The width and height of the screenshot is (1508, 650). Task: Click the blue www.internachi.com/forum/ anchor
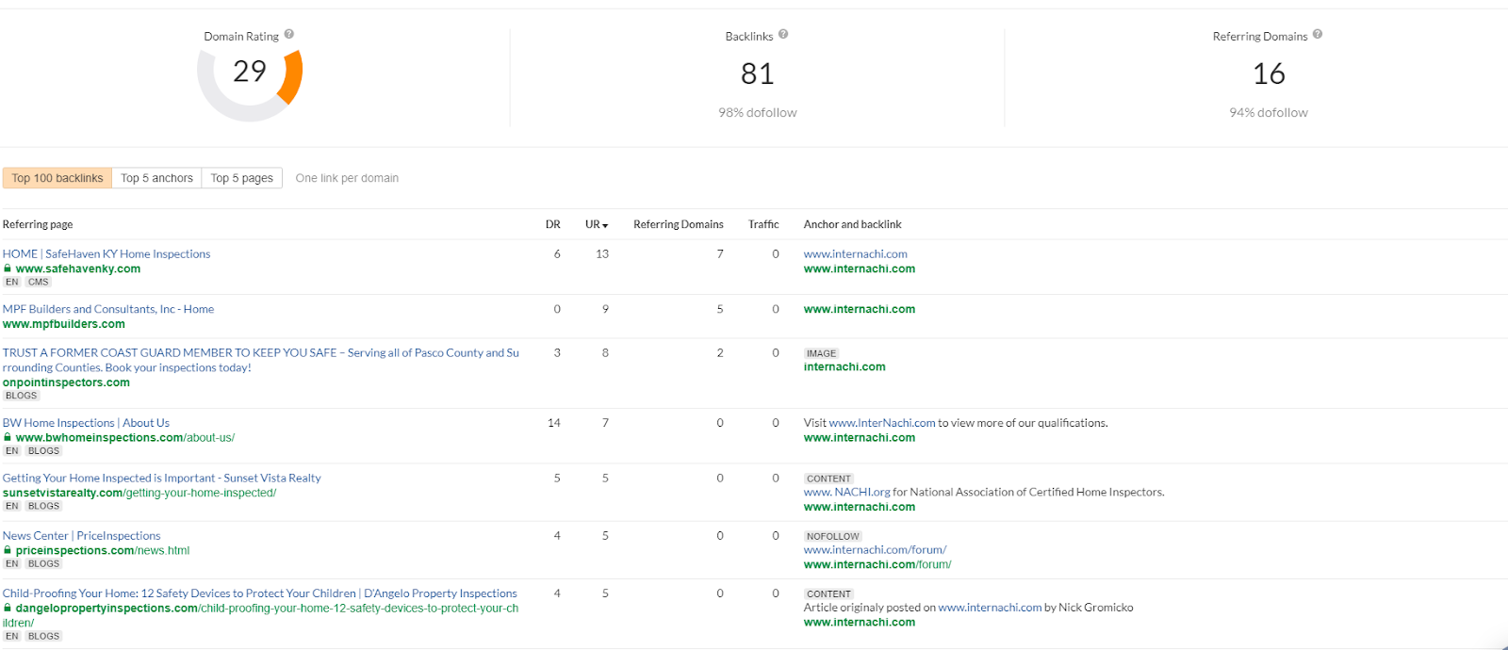[875, 549]
